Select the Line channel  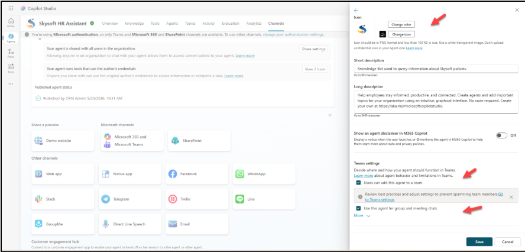(264, 199)
